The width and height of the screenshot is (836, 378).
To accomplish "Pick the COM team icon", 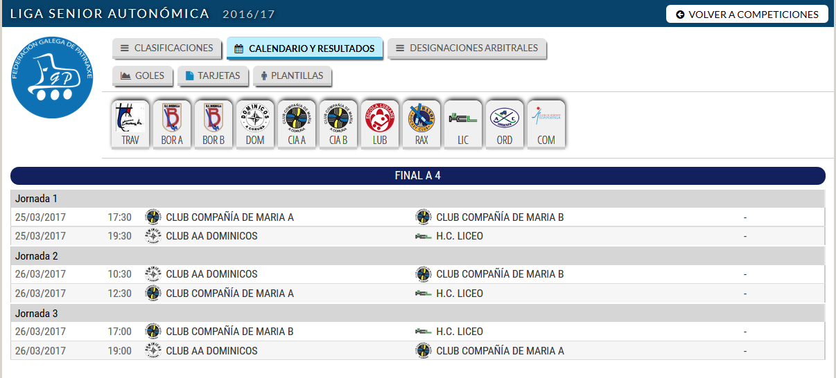I will tap(546, 124).
